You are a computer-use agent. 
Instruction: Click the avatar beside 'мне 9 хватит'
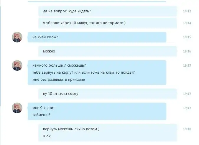pos(17,108)
